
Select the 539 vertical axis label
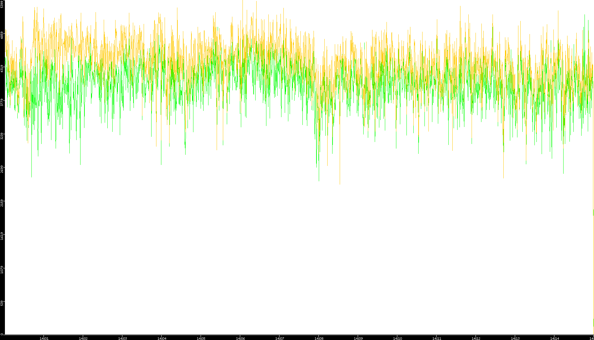[x=2, y=303]
